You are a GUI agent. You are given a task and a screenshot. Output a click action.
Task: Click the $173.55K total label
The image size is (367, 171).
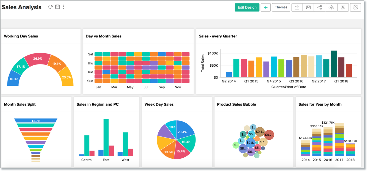(305, 138)
